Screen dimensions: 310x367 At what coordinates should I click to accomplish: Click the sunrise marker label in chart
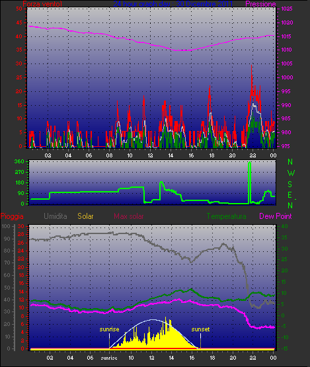[x=109, y=329]
